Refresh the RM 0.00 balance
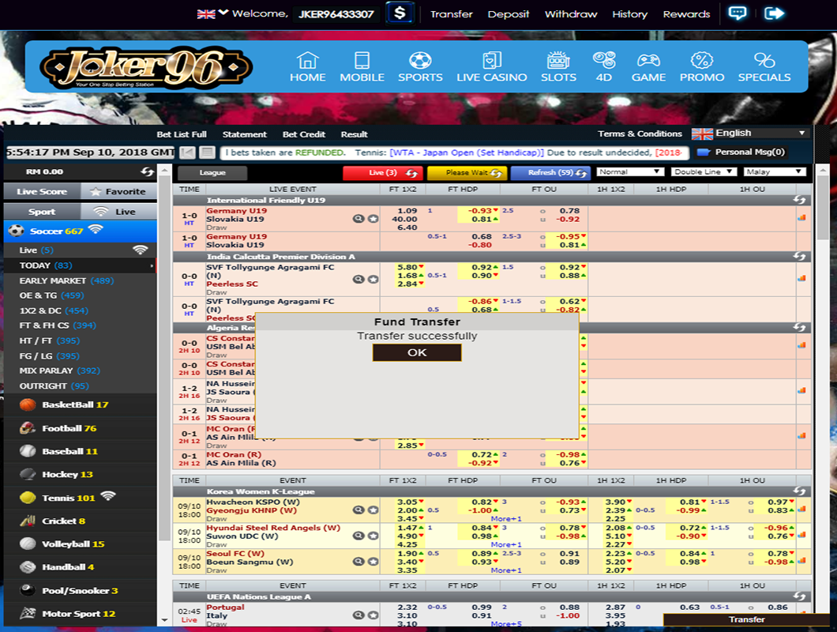 pyautogui.click(x=147, y=171)
